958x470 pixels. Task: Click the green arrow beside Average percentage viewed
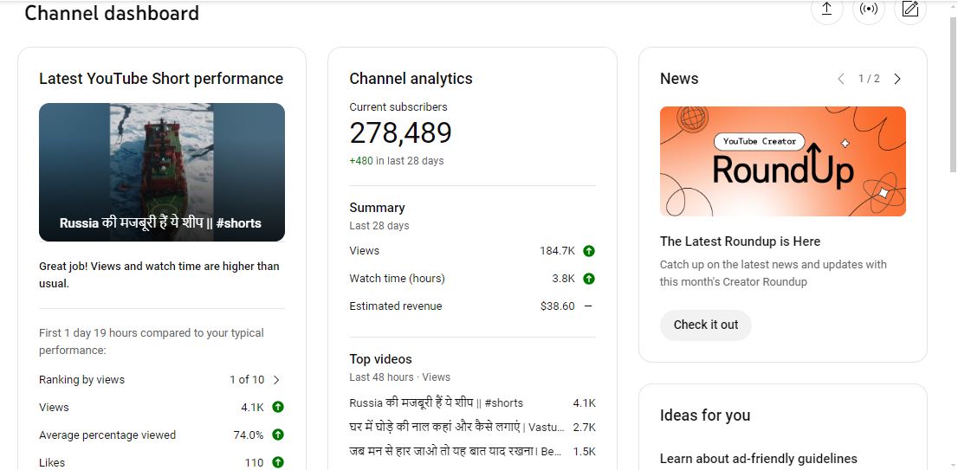click(x=278, y=435)
